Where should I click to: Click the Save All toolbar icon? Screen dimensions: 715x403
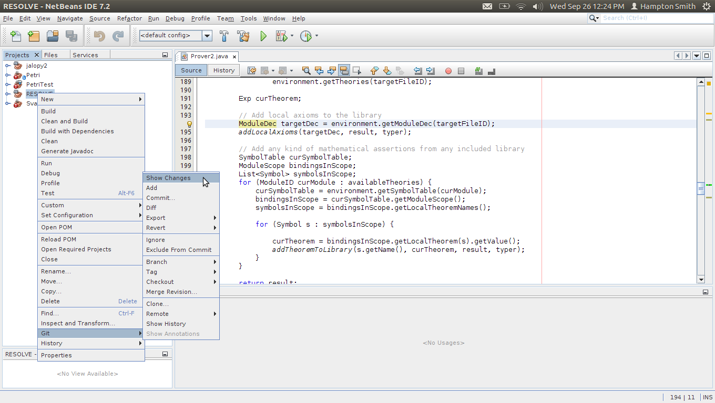click(71, 36)
